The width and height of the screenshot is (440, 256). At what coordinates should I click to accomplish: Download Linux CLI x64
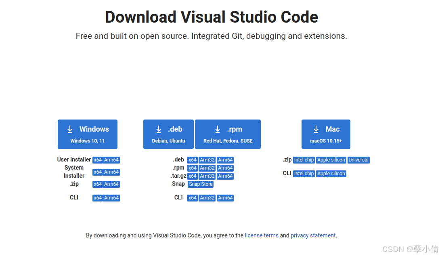point(193,198)
